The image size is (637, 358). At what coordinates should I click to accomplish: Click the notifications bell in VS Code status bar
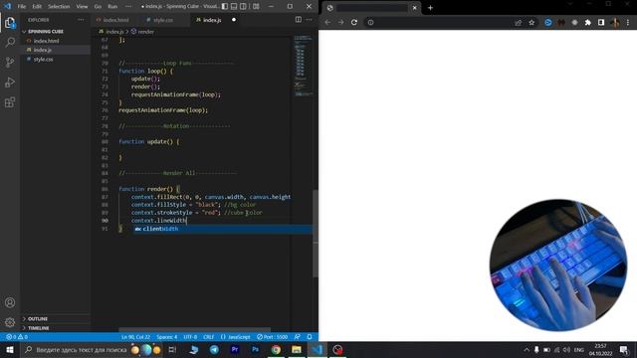(x=310, y=337)
